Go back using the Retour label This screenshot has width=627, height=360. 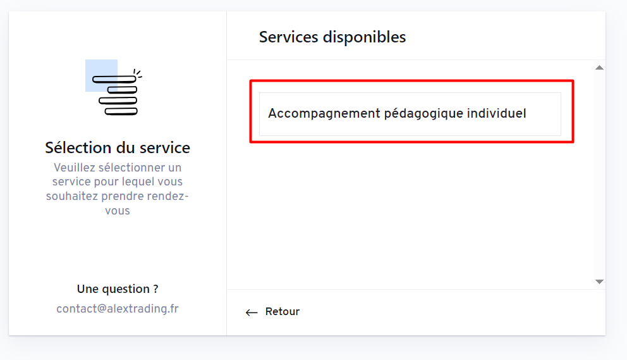coord(282,312)
